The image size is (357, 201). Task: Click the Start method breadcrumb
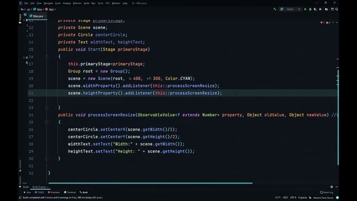click(x=50, y=9)
